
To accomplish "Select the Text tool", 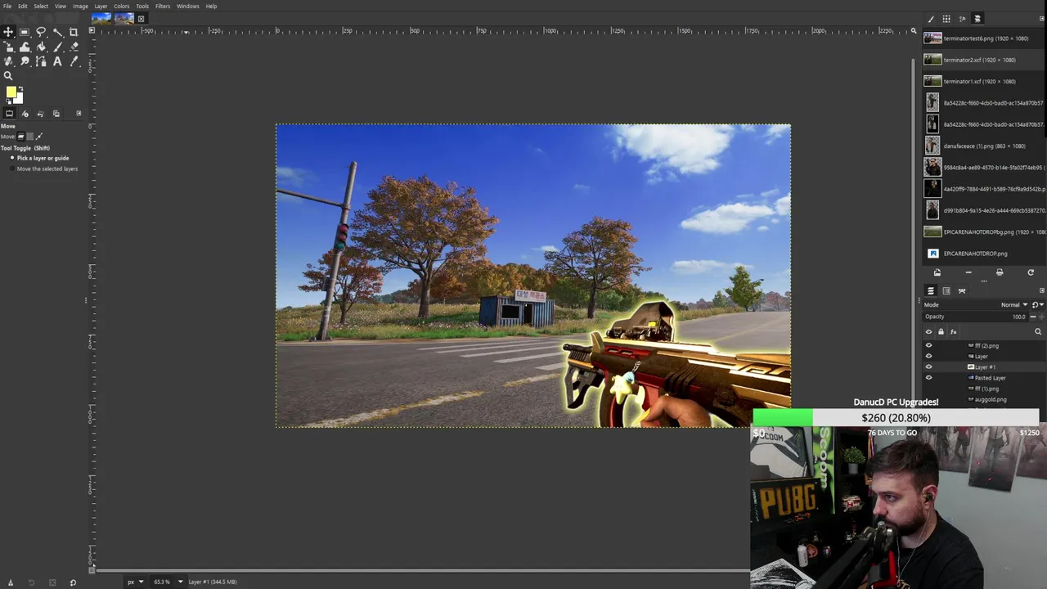I will (x=57, y=61).
